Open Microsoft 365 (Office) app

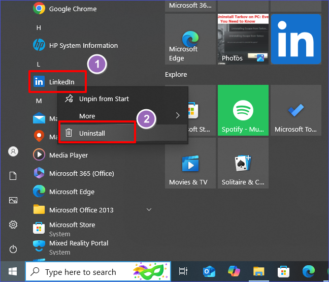74,173
